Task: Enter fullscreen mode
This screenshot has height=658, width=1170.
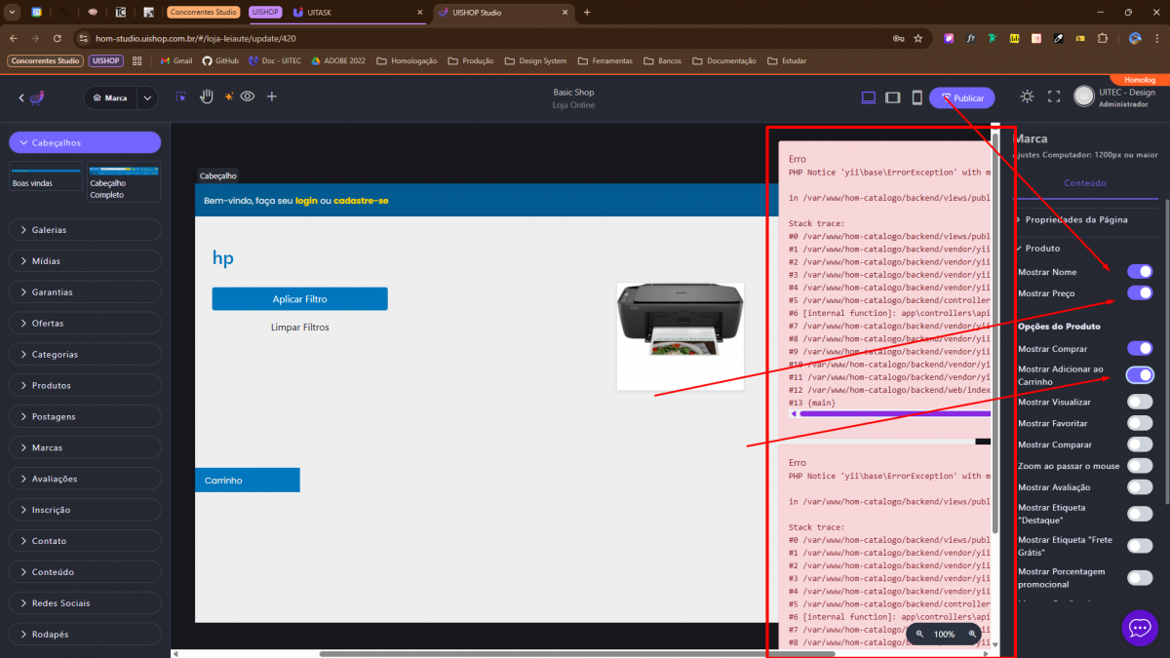Action: point(1053,97)
